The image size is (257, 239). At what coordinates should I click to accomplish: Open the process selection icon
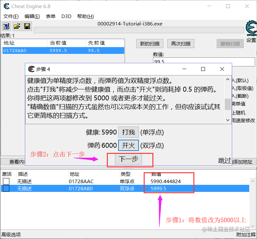6,26
